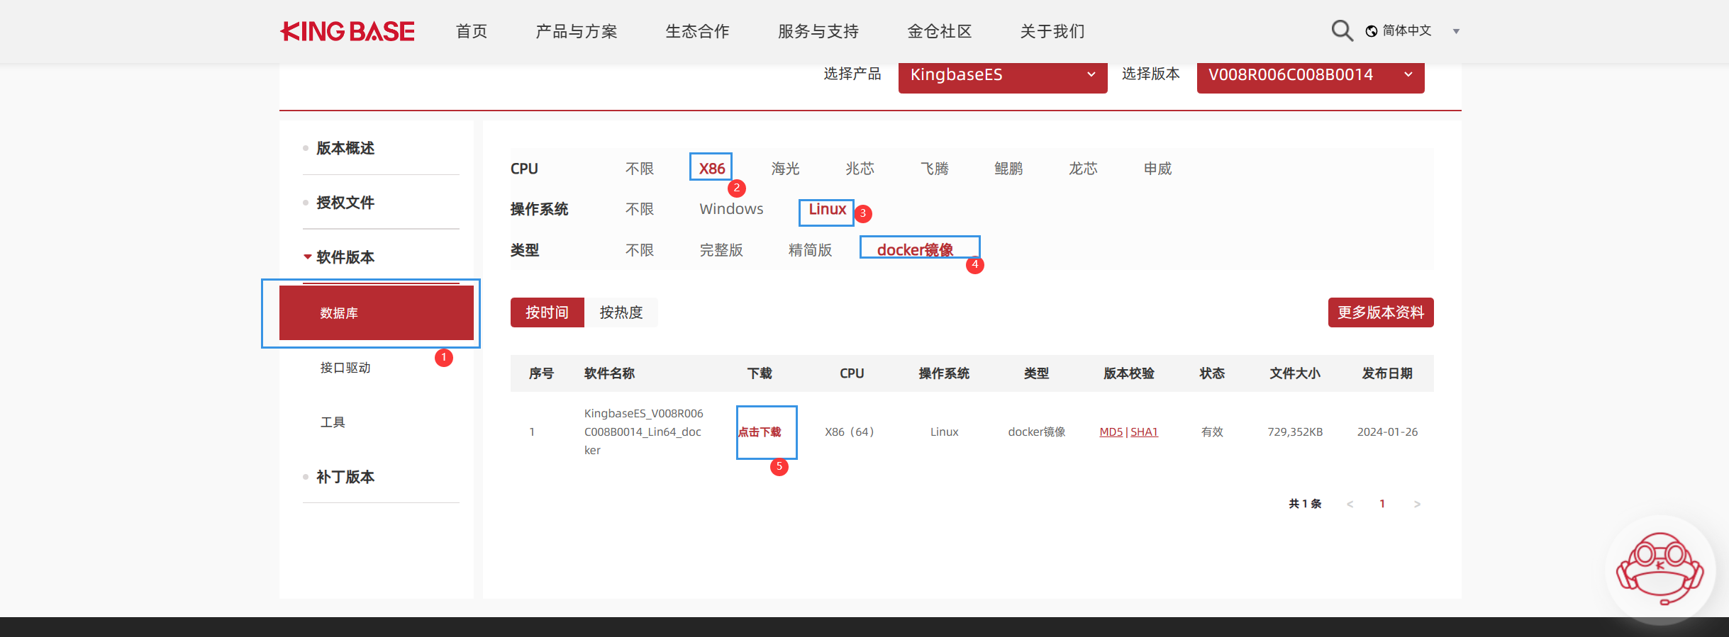Choose 兆芯 CPU filter

860,169
